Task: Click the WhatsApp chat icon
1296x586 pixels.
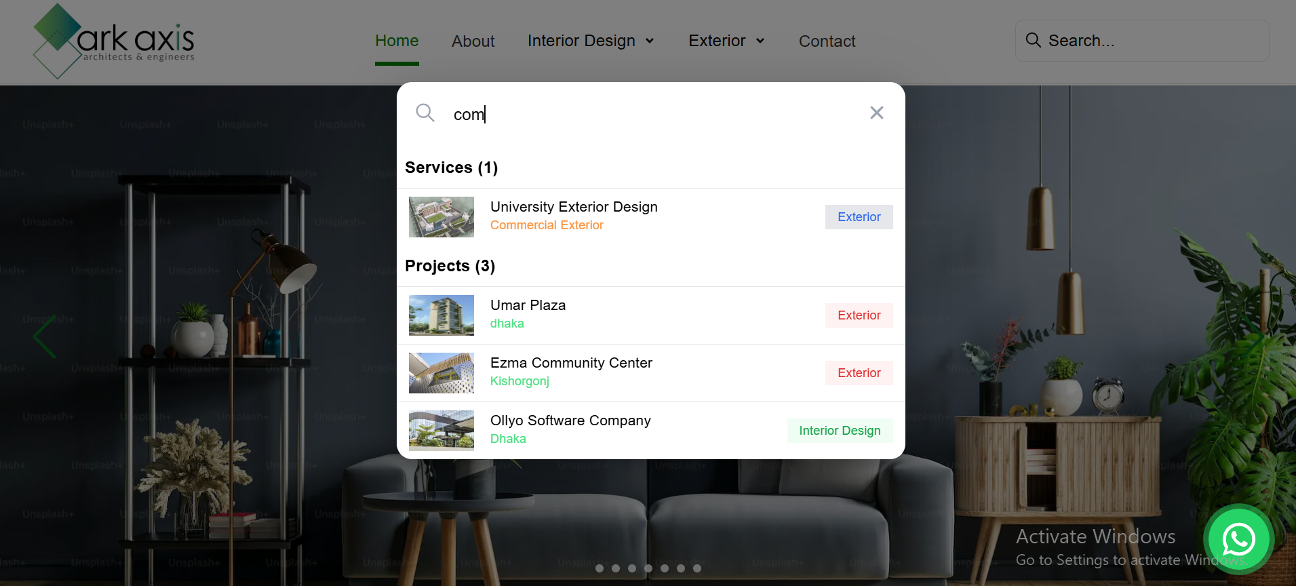Action: pyautogui.click(x=1238, y=539)
